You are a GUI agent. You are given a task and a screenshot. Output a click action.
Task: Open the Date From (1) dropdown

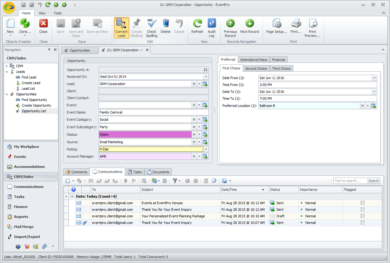coord(374,78)
